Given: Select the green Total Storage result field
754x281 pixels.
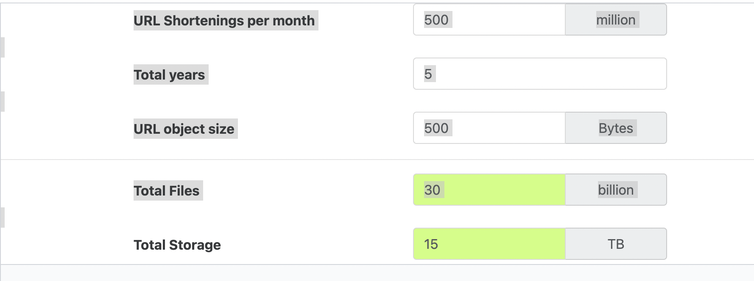Looking at the screenshot, I should (489, 244).
